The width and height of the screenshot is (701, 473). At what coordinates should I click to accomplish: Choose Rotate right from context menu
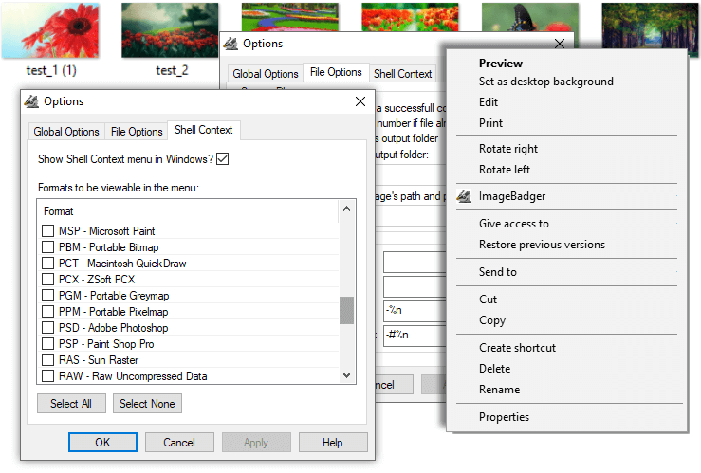(507, 149)
